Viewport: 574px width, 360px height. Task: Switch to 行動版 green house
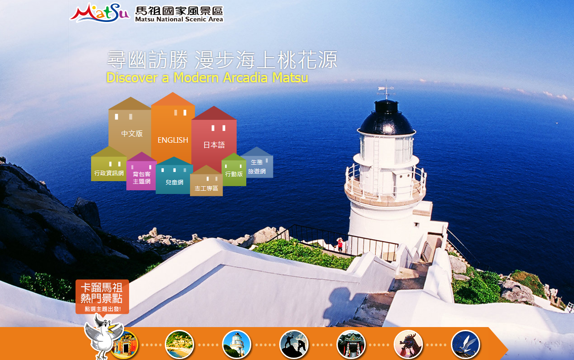pos(233,174)
